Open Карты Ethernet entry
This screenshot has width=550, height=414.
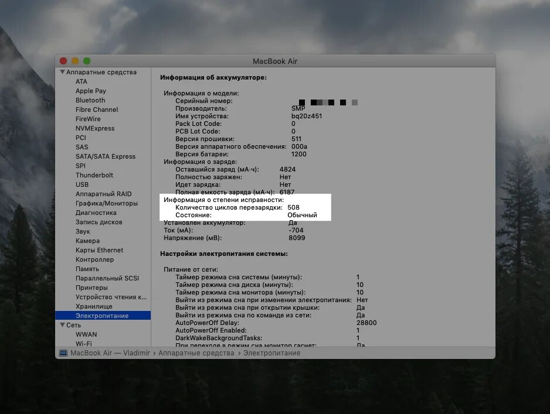click(x=99, y=250)
